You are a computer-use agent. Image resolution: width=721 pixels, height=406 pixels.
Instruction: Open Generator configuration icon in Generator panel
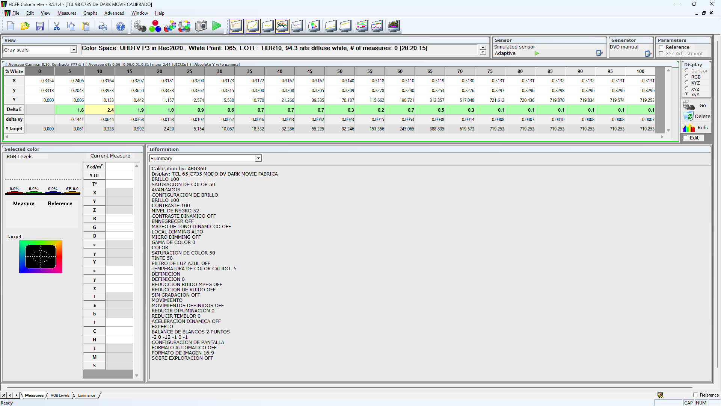(x=648, y=54)
